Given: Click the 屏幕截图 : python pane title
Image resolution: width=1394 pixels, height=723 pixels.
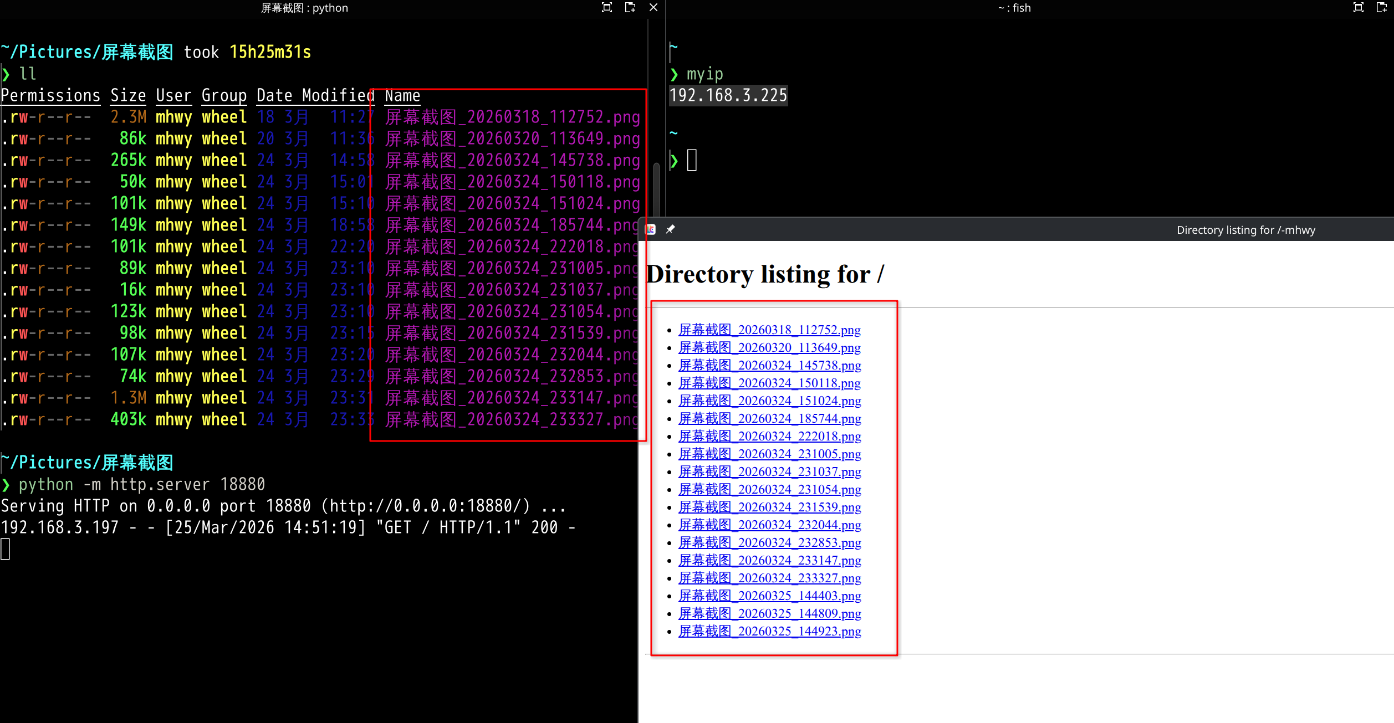Looking at the screenshot, I should pos(304,8).
